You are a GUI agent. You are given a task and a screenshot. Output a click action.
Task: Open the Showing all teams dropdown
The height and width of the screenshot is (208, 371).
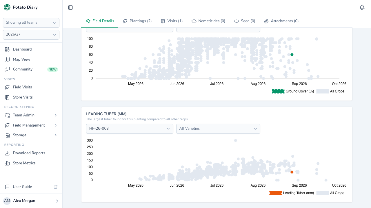pyautogui.click(x=31, y=23)
